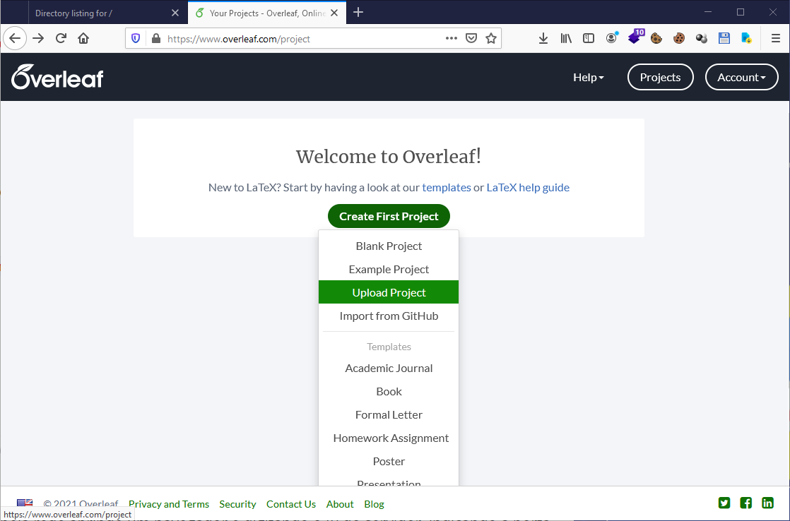The height and width of the screenshot is (521, 790).
Task: Open a new browser tab
Action: click(x=358, y=13)
